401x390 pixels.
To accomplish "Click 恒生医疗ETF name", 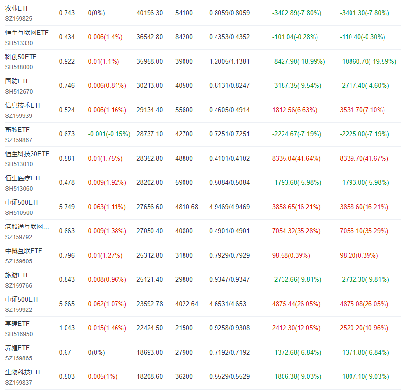I will (x=23, y=179).
